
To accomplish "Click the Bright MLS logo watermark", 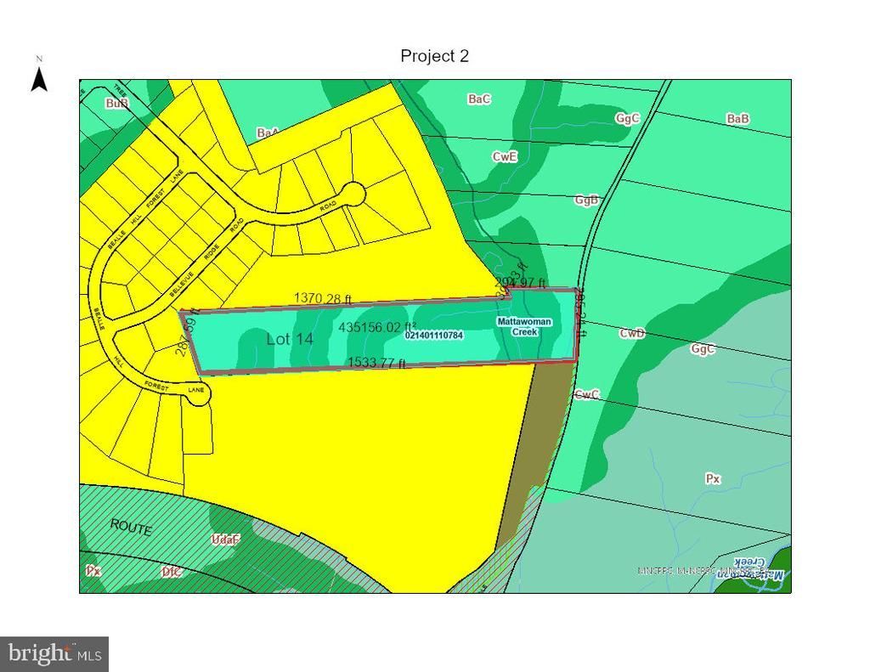I will click(54, 654).
